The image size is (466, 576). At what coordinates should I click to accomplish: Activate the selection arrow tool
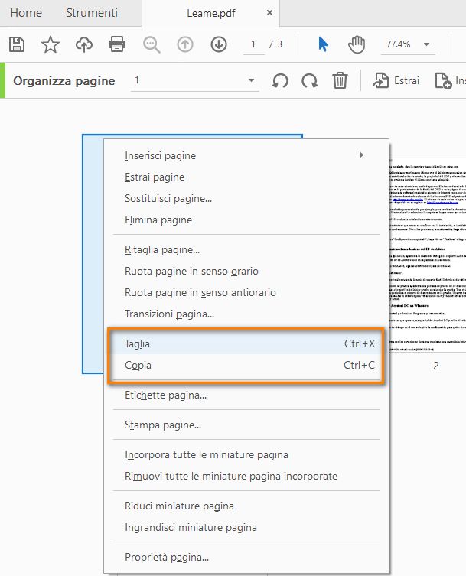coord(323,44)
